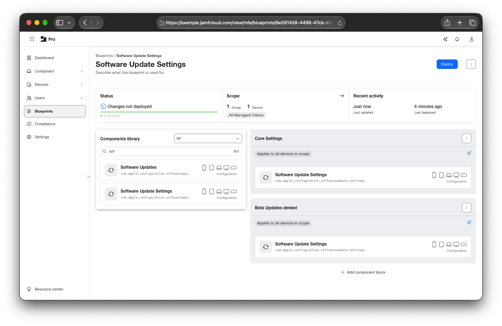Open Scope details arrow

pos(341,96)
